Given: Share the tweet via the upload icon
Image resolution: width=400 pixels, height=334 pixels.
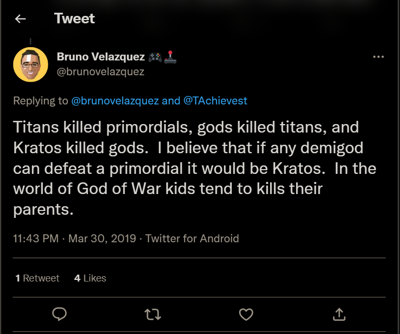Looking at the screenshot, I should pos(338,314).
